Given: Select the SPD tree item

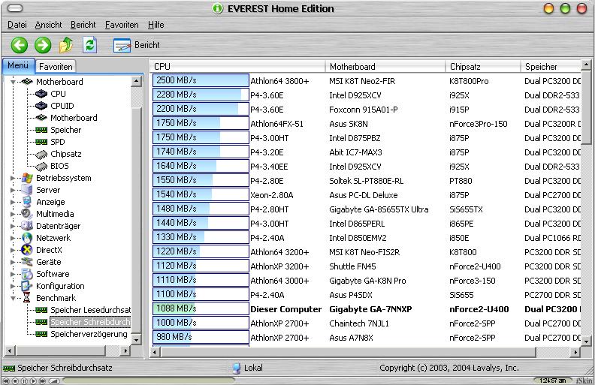Looking at the screenshot, I should click(x=58, y=142).
